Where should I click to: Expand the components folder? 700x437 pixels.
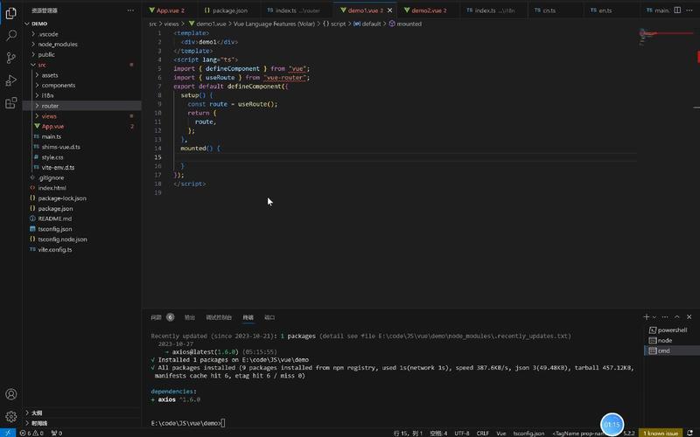tap(82, 85)
